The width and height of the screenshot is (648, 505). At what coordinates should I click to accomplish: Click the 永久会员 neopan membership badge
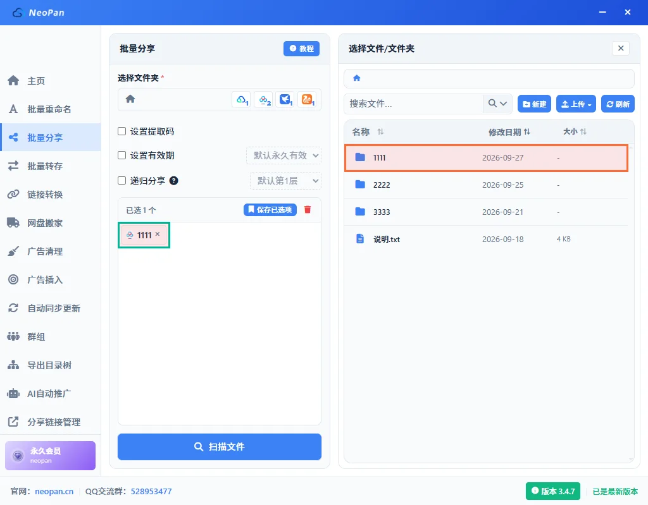51,456
